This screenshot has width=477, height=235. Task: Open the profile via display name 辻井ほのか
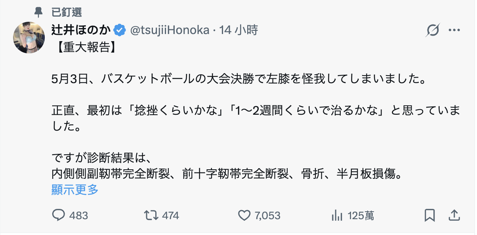tap(81, 30)
